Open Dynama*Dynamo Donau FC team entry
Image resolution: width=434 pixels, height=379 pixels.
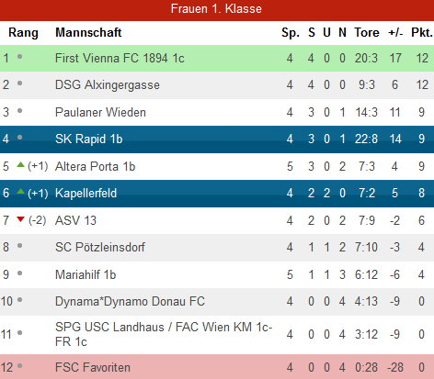tap(130, 301)
